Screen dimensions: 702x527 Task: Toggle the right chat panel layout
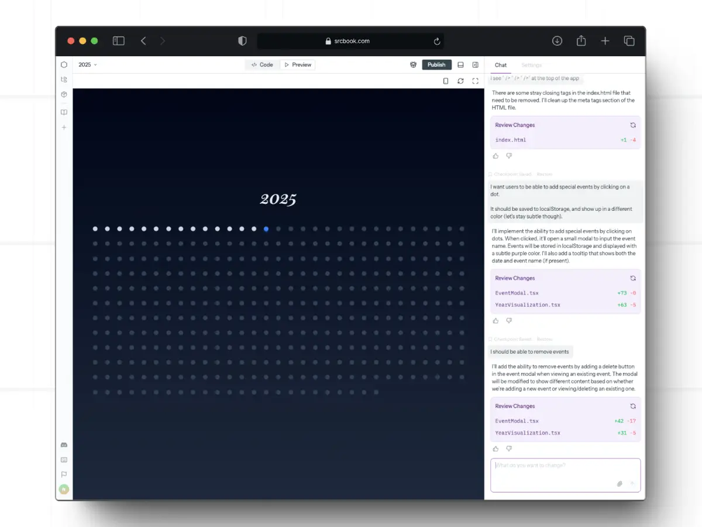(x=475, y=65)
